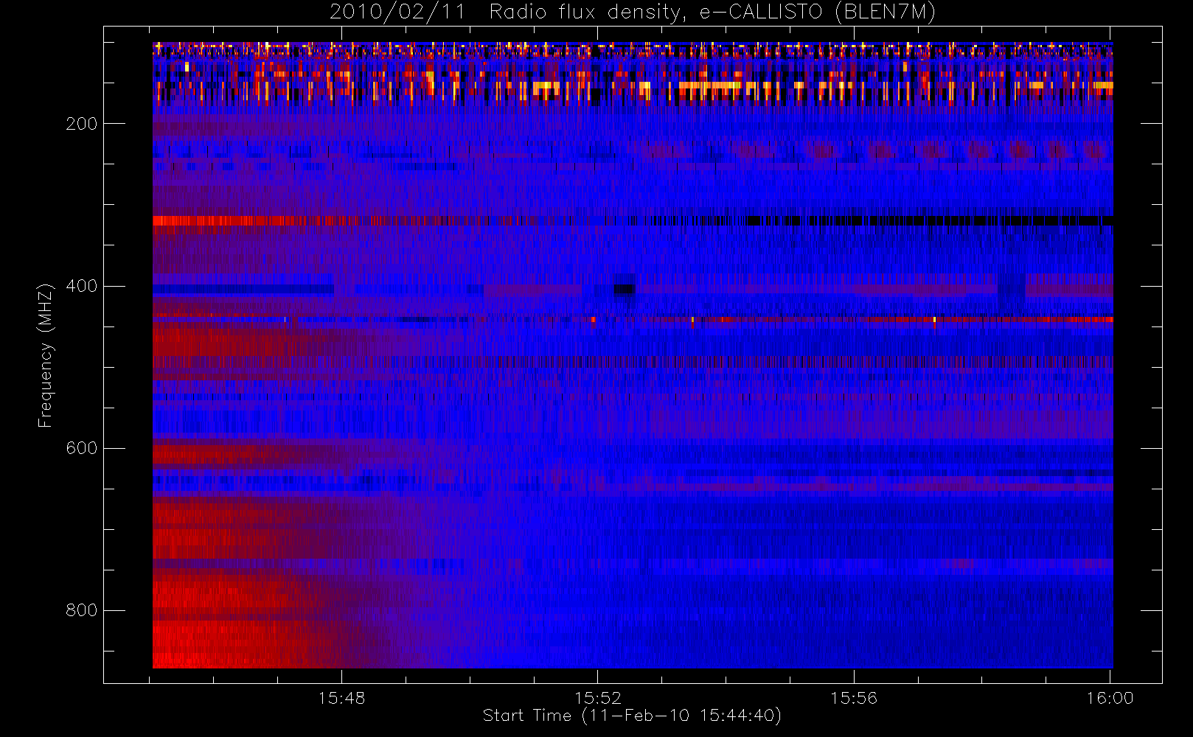Click the plot title 'Radio flux density, e-CALLISTO (BLEN7M)'
The image size is (1193, 737).
(713, 13)
